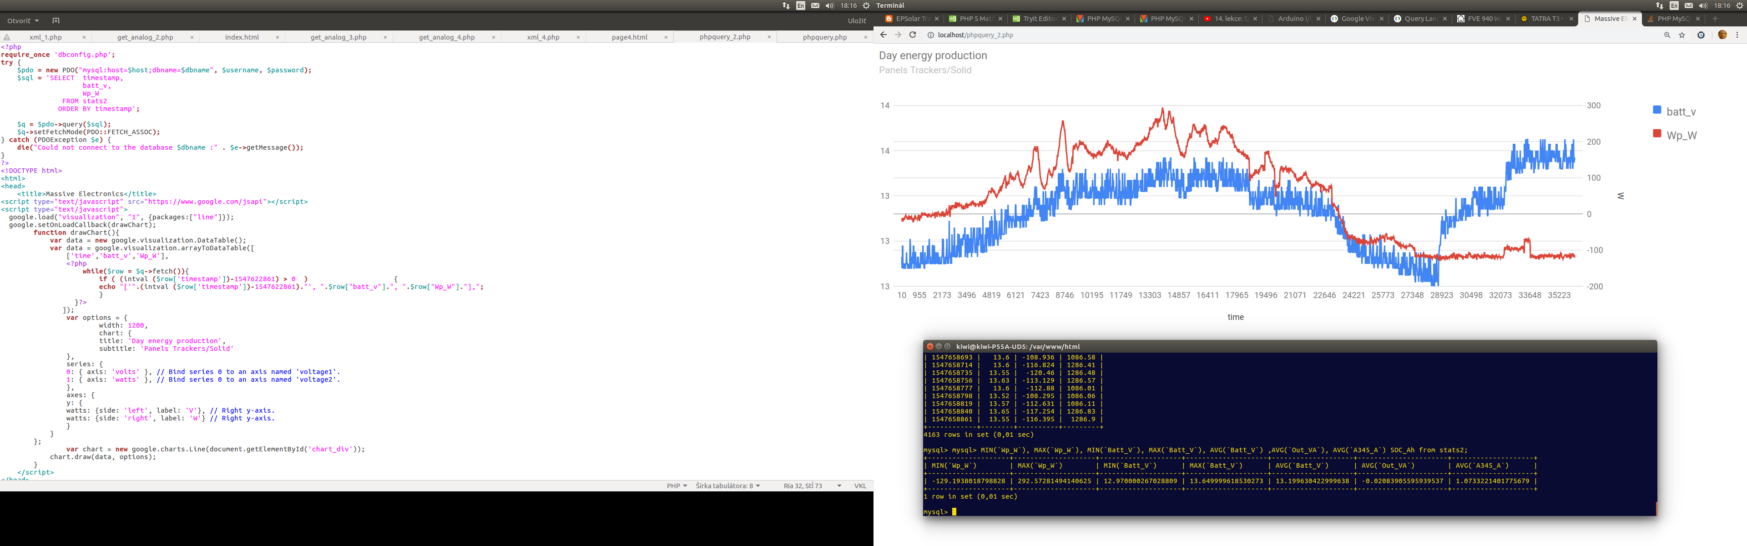Open a new browser tab
Image resolution: width=1747 pixels, height=546 pixels.
pyautogui.click(x=1715, y=19)
